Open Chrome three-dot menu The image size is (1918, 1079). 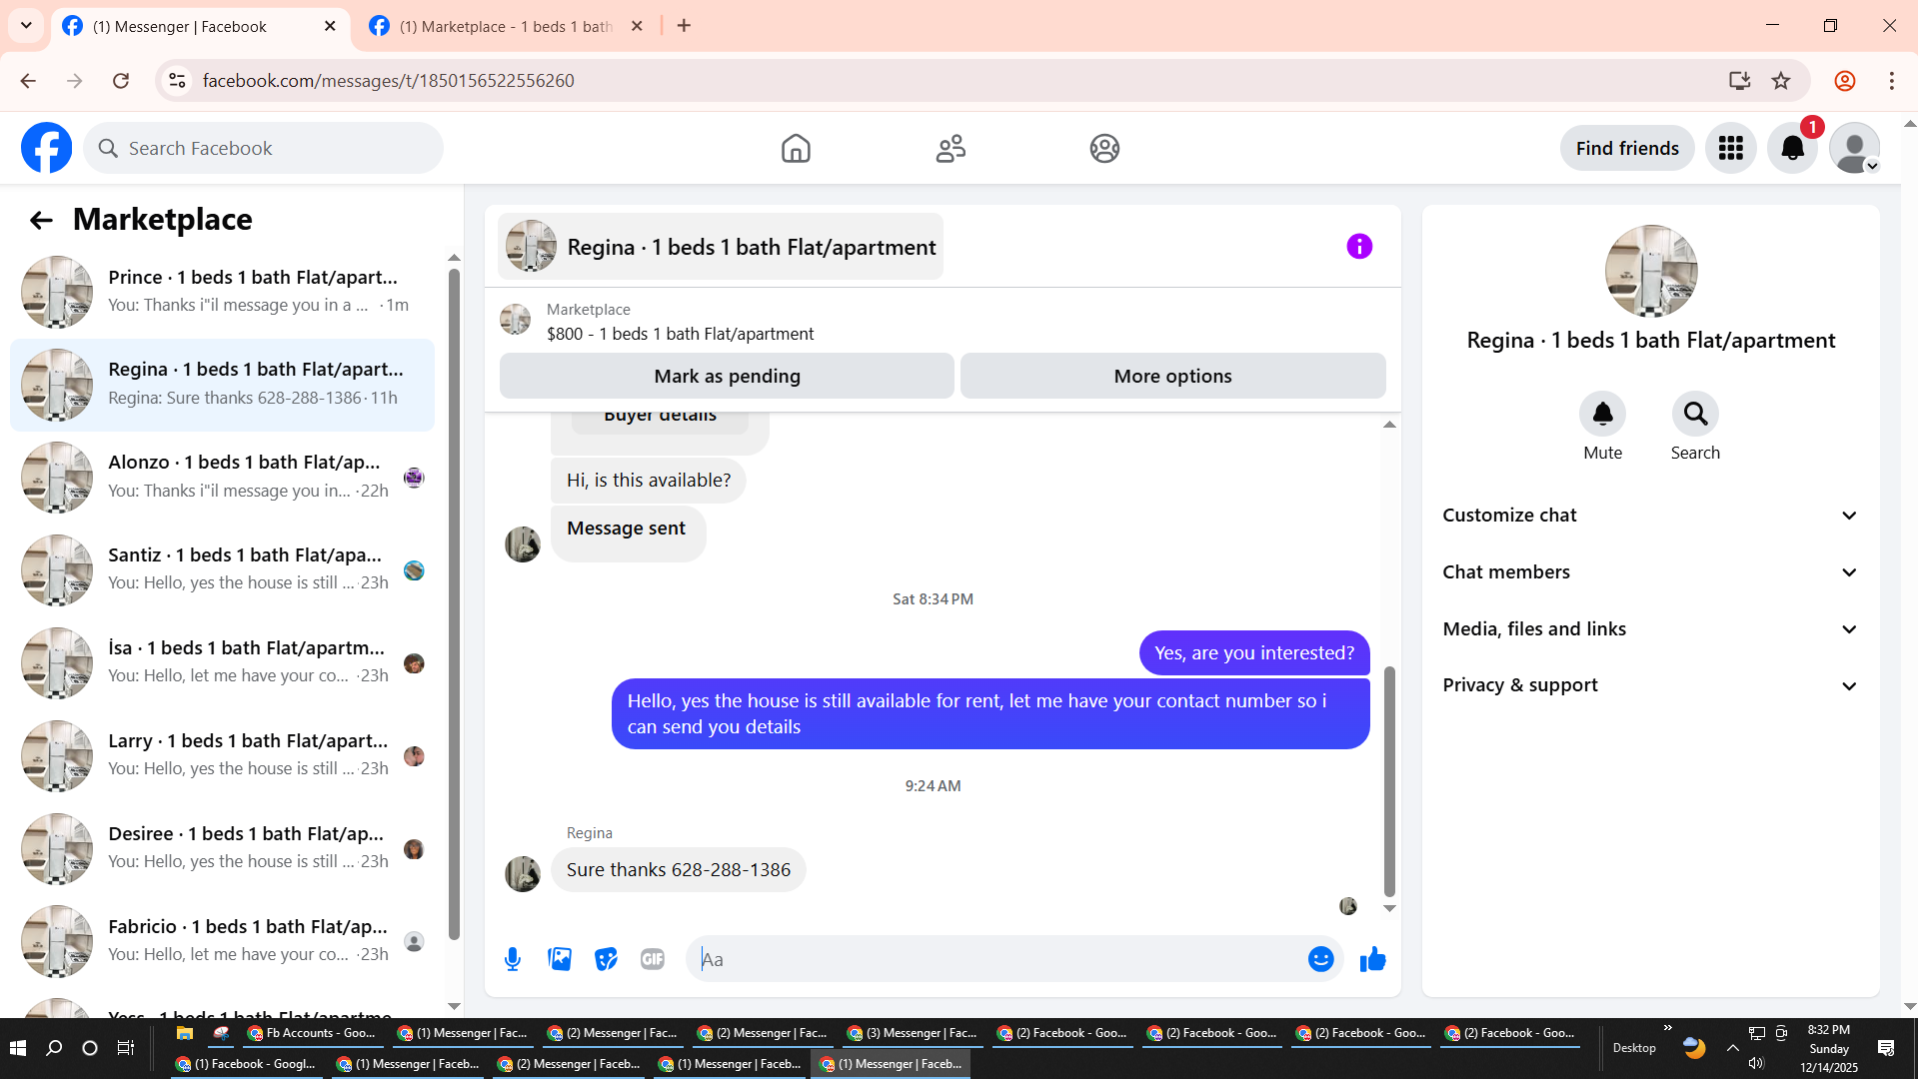point(1891,81)
